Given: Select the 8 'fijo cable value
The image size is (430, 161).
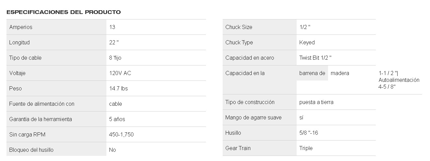Looking at the screenshot, I should pyautogui.click(x=115, y=58).
